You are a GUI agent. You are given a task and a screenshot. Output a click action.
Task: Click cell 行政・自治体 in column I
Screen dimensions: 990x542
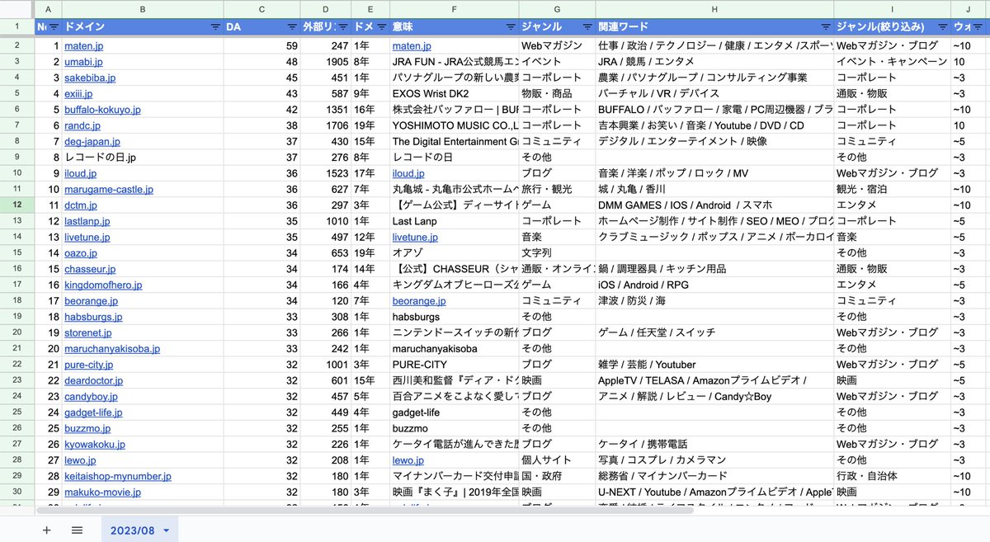892,477
